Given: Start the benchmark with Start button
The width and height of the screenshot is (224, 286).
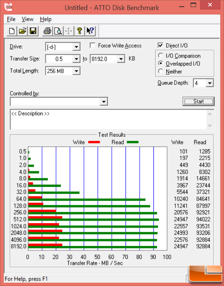Looking at the screenshot, I should 198,101.
